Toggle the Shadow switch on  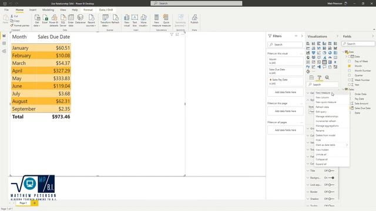331,199
